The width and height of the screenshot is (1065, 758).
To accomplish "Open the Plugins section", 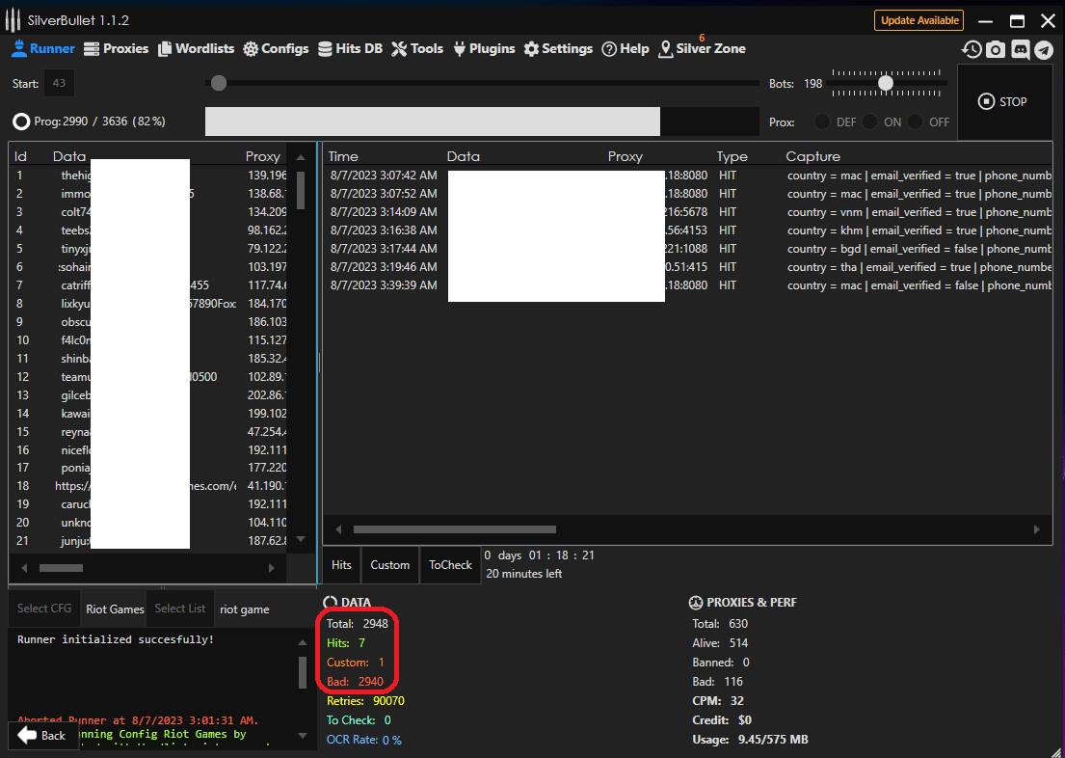I will click(x=483, y=48).
